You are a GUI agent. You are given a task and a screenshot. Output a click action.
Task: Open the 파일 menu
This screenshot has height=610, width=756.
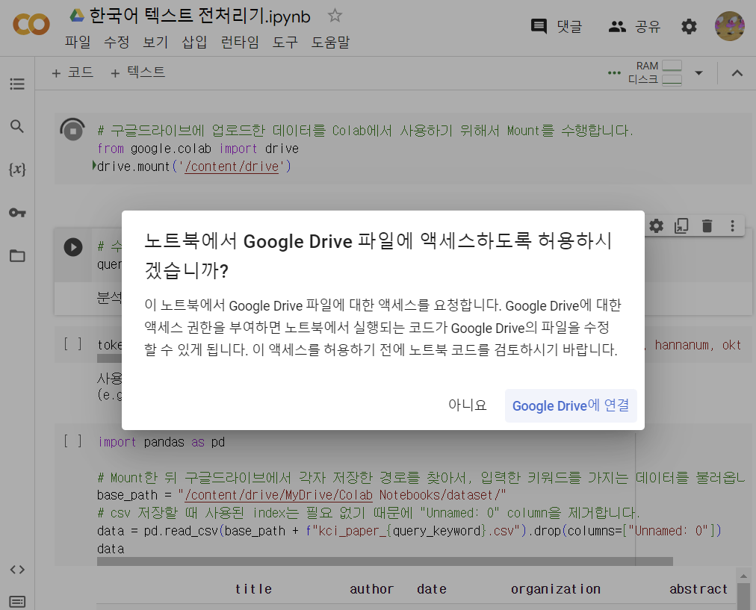coord(78,42)
